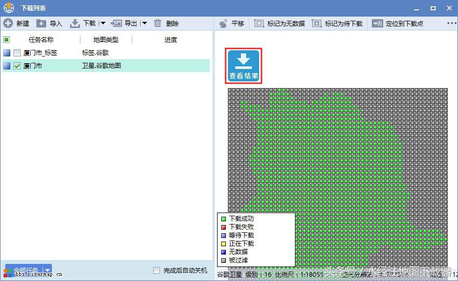Click the 新建 (New) task icon

pyautogui.click(x=8, y=23)
